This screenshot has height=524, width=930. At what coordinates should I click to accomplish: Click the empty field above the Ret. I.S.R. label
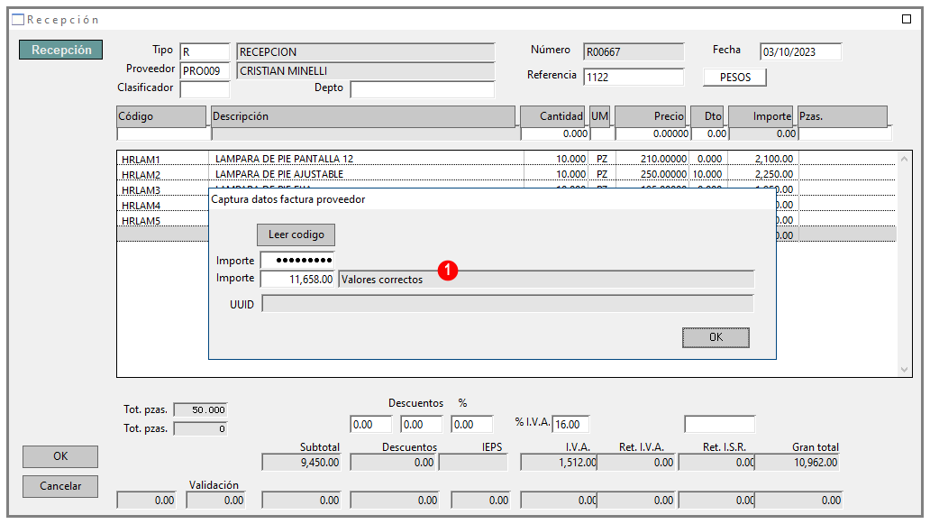coord(719,424)
